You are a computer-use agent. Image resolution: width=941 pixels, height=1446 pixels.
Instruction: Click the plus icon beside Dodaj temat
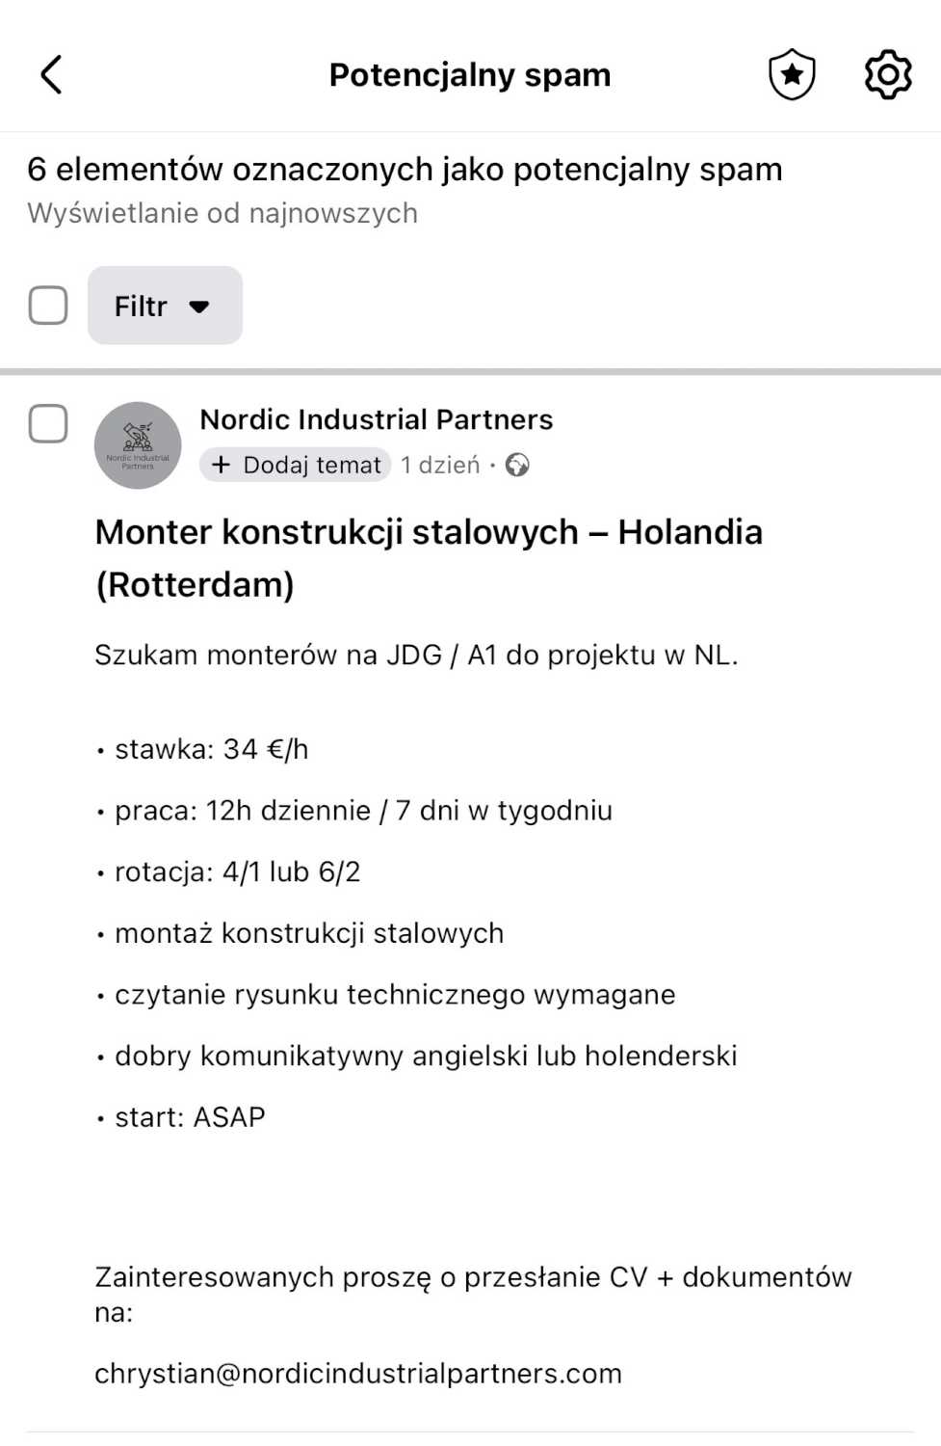[222, 465]
